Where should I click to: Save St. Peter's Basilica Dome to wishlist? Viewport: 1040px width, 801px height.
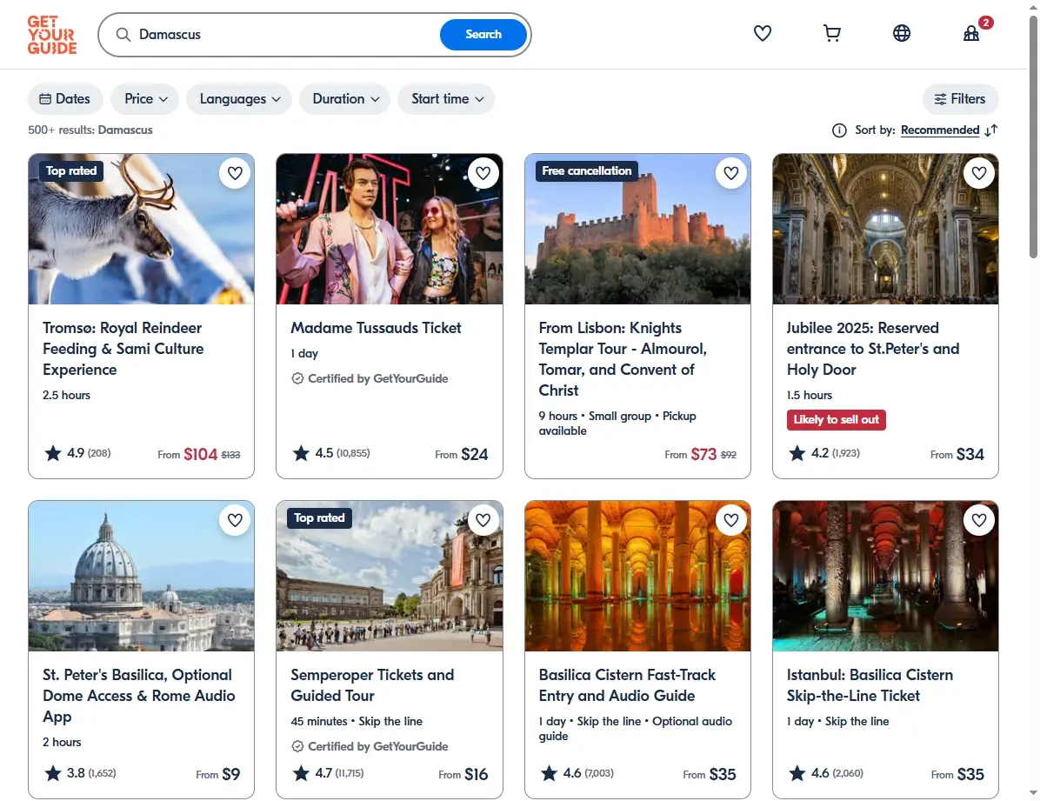pyautogui.click(x=235, y=520)
